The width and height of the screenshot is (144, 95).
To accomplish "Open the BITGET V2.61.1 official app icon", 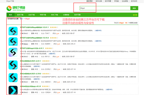I will 13,31.
